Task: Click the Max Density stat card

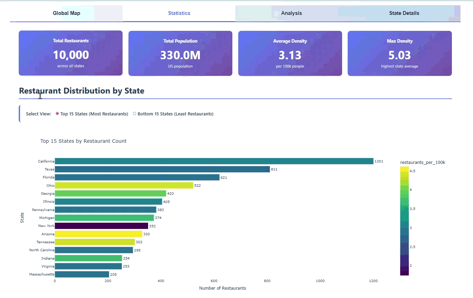Action: (x=400, y=53)
